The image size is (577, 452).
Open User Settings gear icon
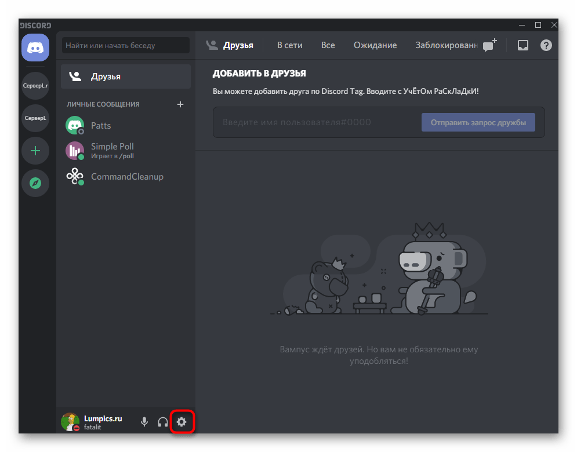[x=182, y=422]
